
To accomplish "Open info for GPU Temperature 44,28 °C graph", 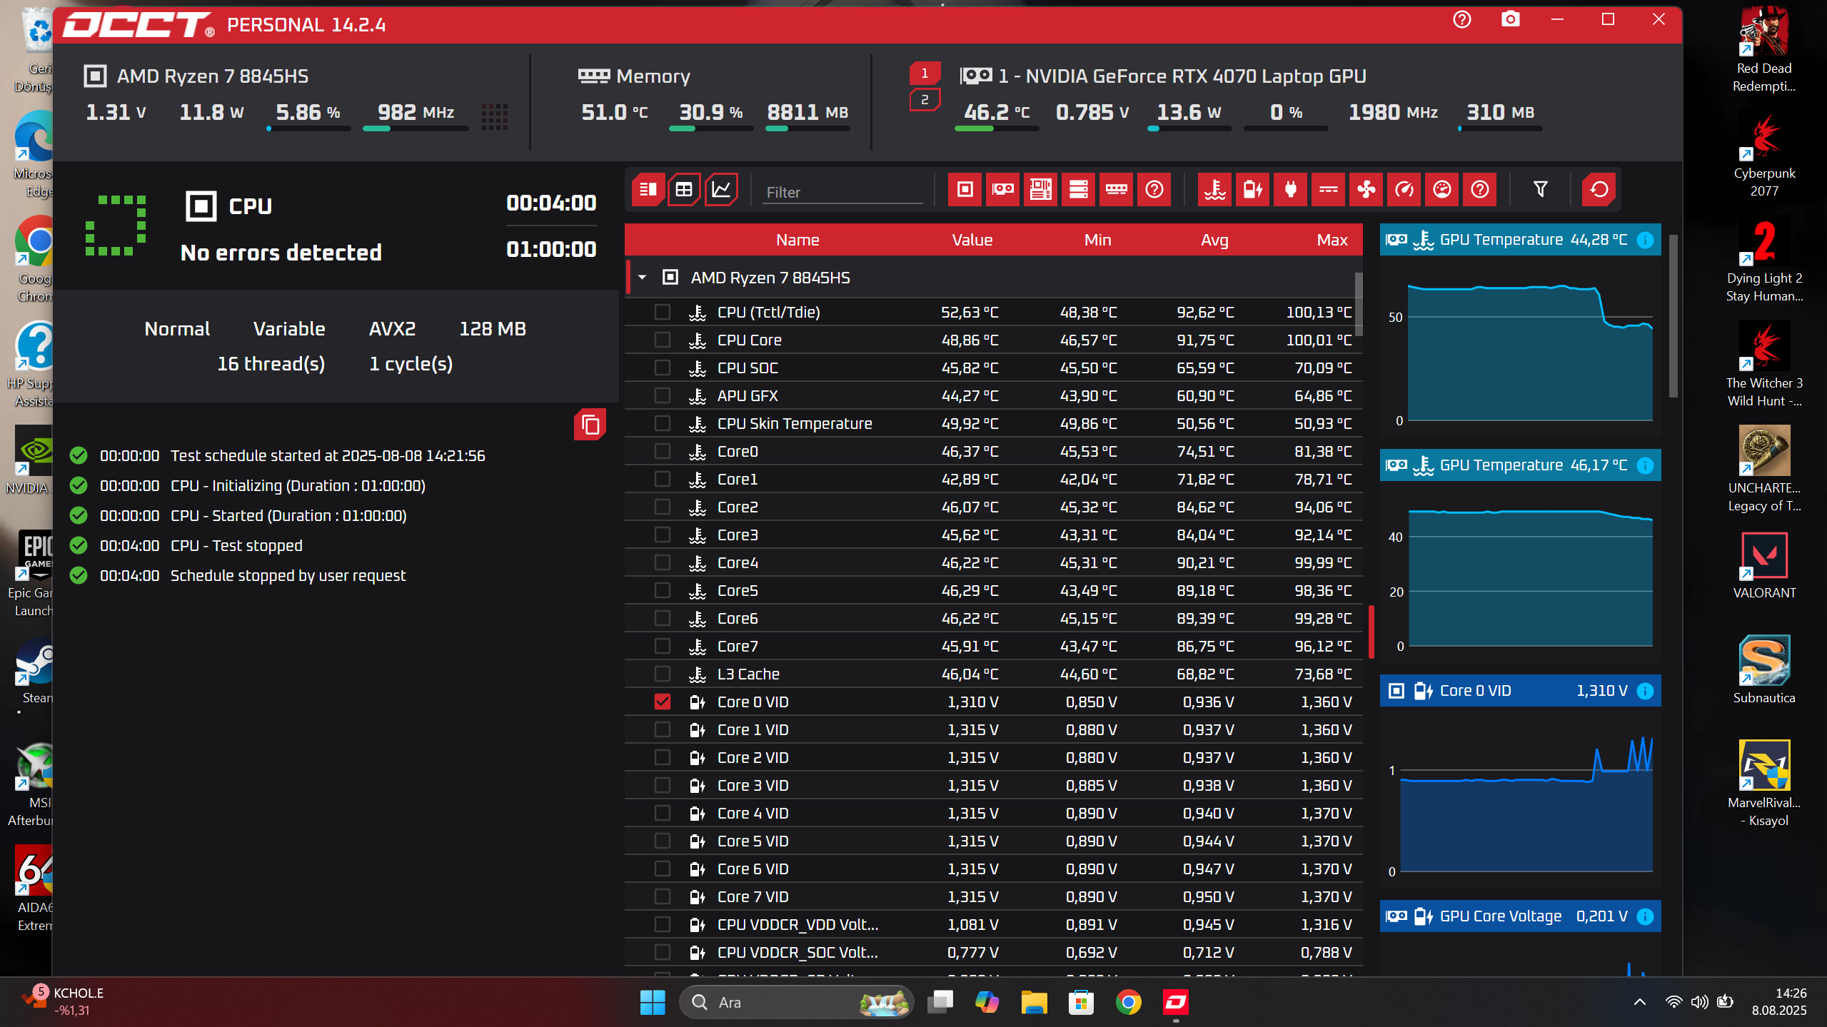I will (x=1645, y=240).
